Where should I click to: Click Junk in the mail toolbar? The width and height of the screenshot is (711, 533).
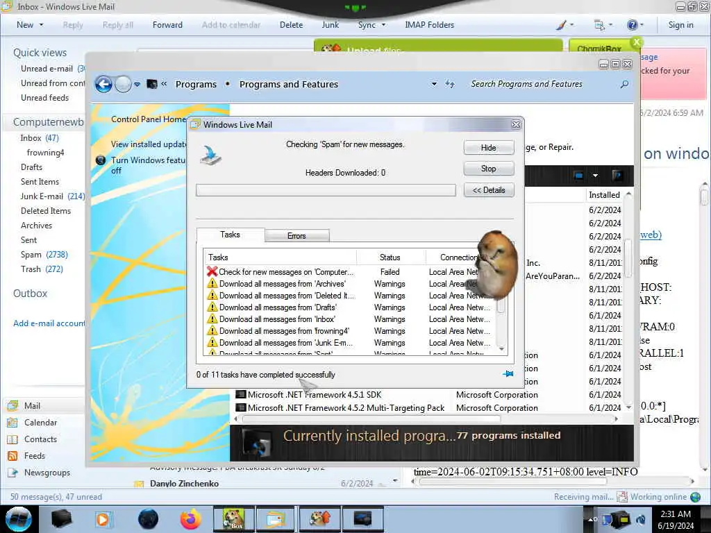pos(330,25)
